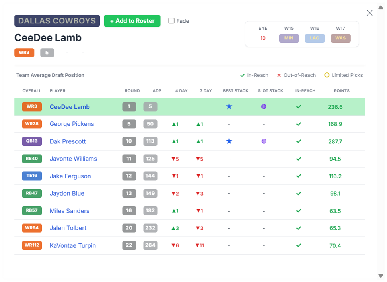Click the RB40 position badge
The image size is (387, 282).
coord(32,159)
